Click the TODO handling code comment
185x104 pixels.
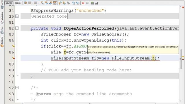tap(86, 70)
